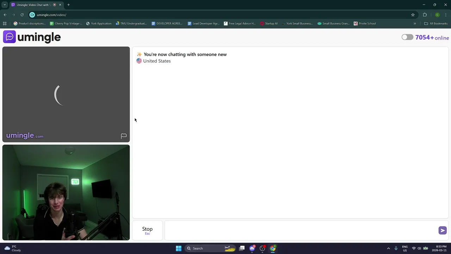The width and height of the screenshot is (451, 254).
Task: Open the Free Legal Advice bookmark
Action: point(240,23)
